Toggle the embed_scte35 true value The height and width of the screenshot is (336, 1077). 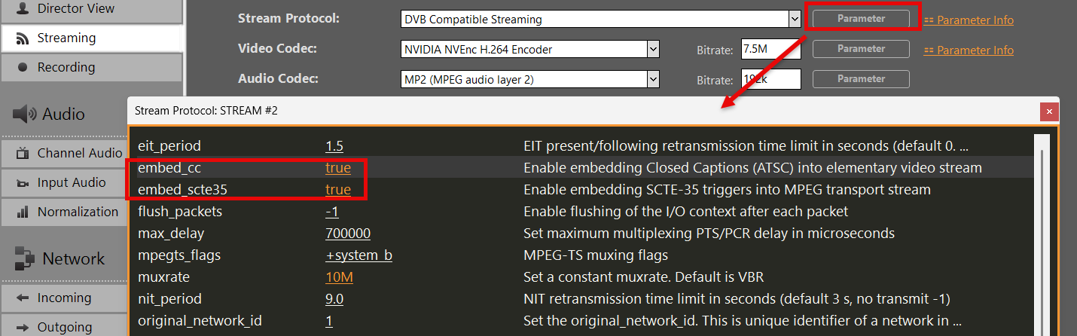pos(338,190)
